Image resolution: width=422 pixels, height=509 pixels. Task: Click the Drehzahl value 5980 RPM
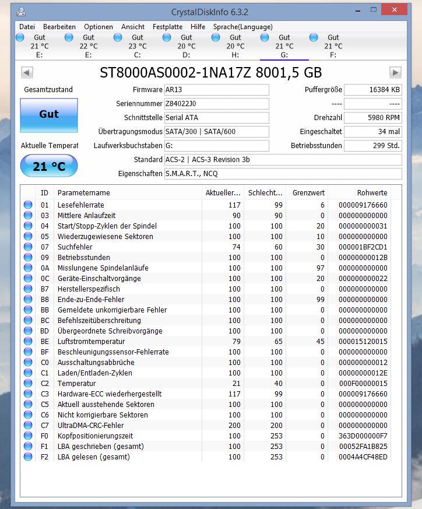point(372,118)
